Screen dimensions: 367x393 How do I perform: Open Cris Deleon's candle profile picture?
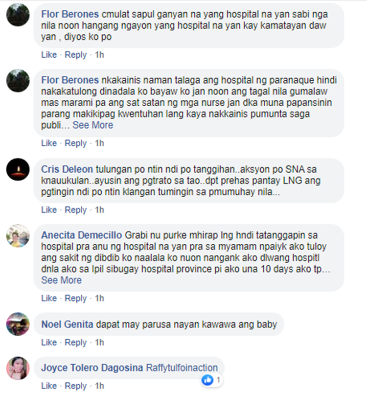18,169
